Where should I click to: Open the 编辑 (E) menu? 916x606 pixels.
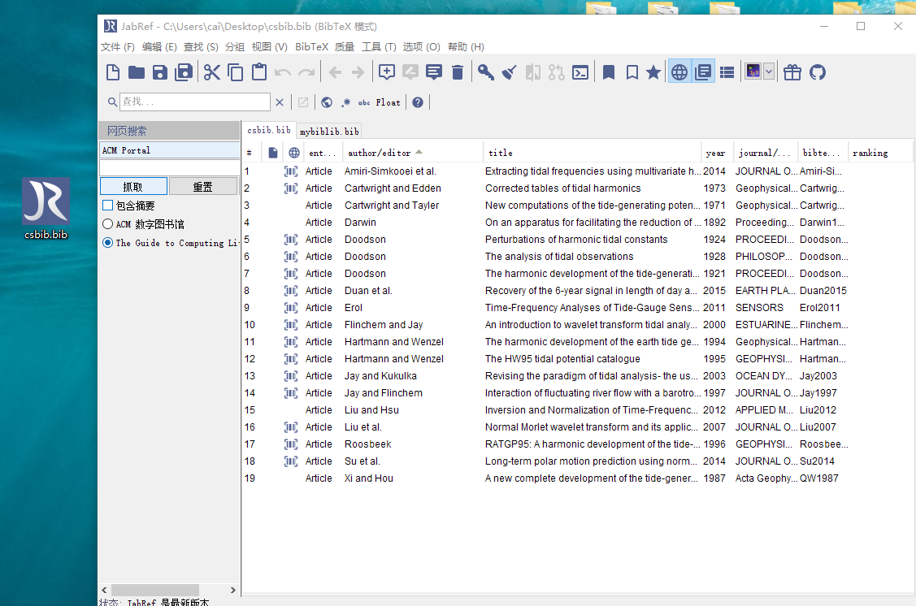[159, 46]
